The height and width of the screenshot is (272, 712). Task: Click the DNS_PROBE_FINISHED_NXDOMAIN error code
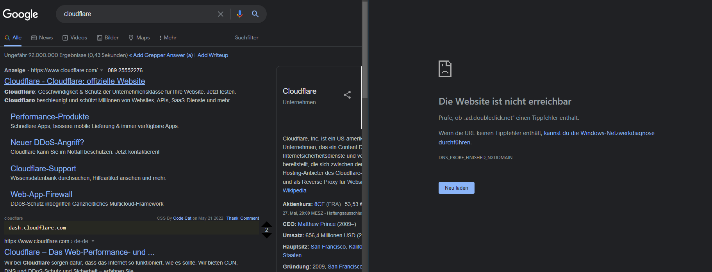[475, 158]
